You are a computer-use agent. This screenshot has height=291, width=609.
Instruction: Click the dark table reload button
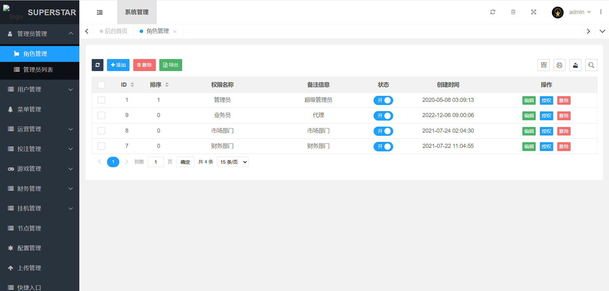97,65
